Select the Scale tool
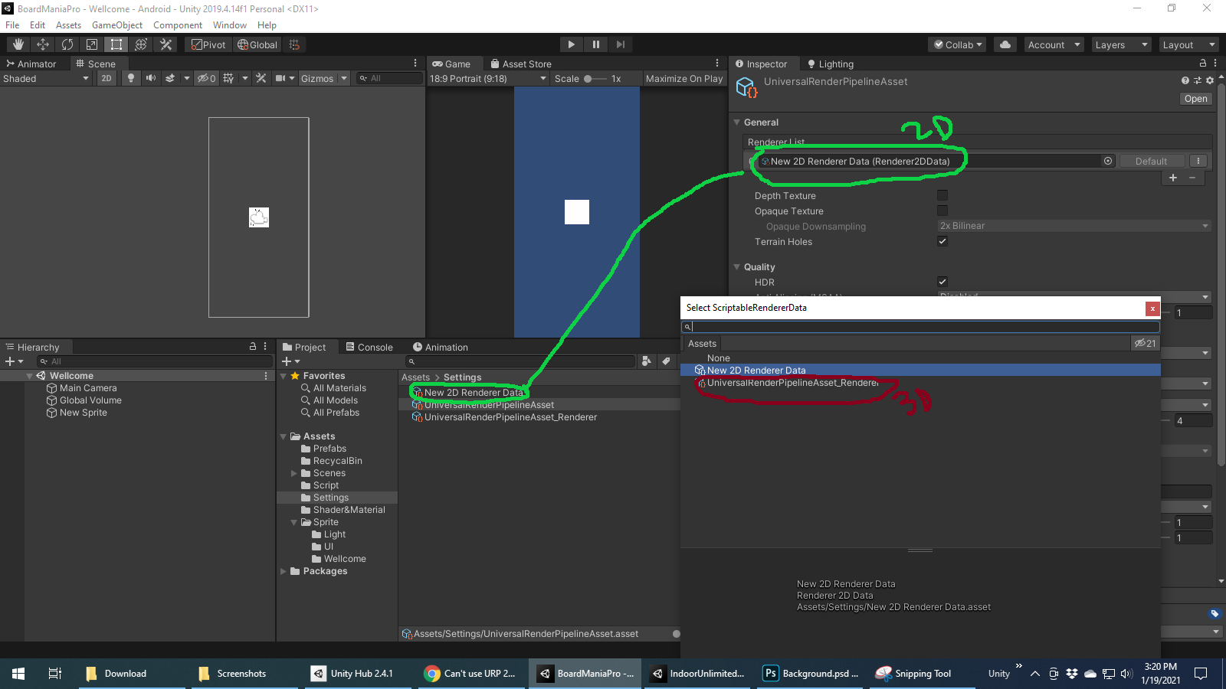The height and width of the screenshot is (689, 1226). click(92, 44)
